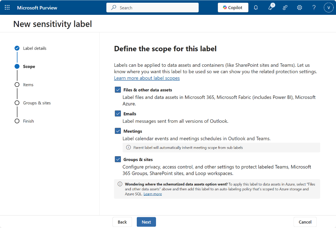Open Learn more about label scopes link
The width and height of the screenshot is (336, 228).
click(147, 78)
